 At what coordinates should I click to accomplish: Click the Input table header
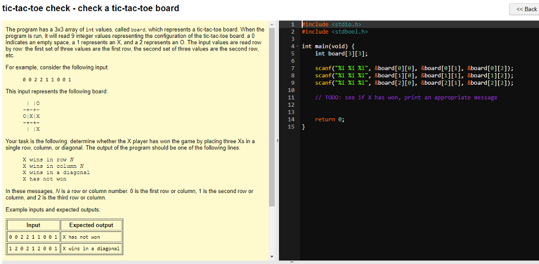(33, 225)
